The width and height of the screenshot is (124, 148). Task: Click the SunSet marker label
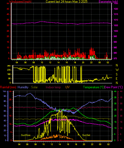click(x=86, y=135)
